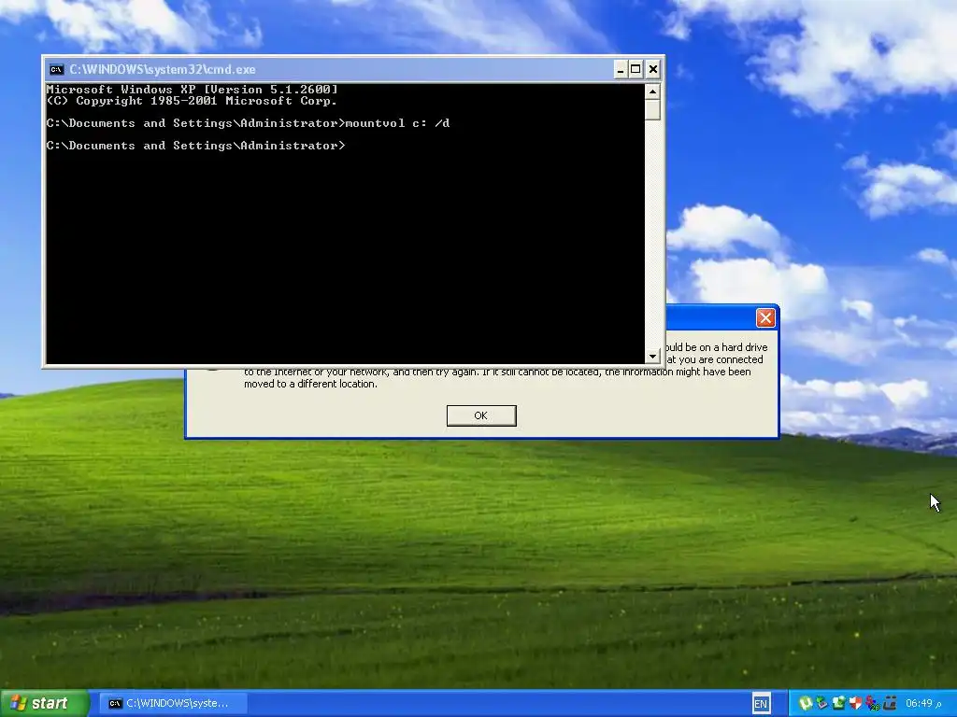Click the cmd.exe title bar system icon
This screenshot has height=717, width=957.
pos(56,69)
